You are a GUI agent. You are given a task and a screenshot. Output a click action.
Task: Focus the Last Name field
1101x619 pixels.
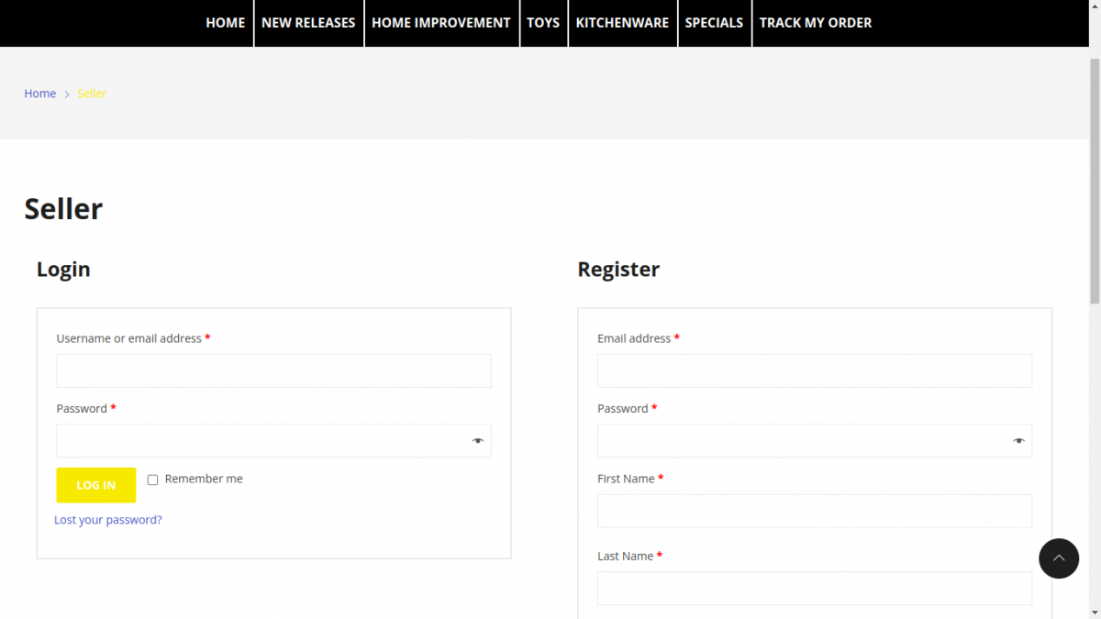[815, 588]
